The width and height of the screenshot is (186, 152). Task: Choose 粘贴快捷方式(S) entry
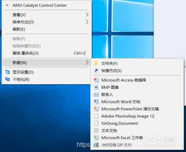[x=46, y=46]
